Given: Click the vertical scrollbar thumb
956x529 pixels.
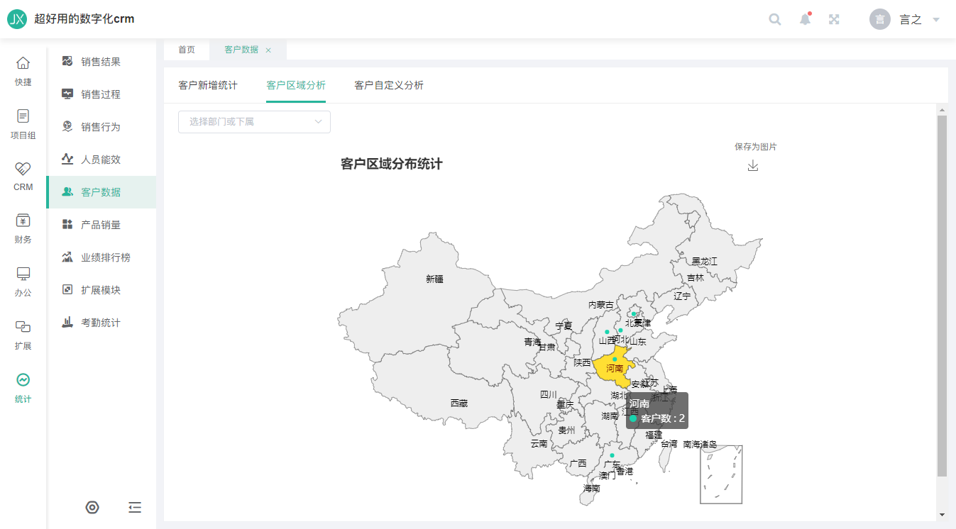Looking at the screenshot, I should [x=942, y=295].
